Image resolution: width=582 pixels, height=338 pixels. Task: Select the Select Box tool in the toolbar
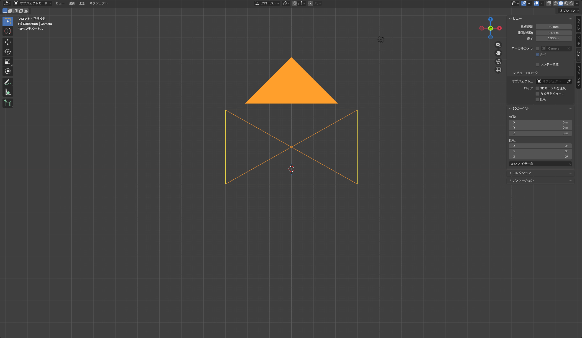8,21
